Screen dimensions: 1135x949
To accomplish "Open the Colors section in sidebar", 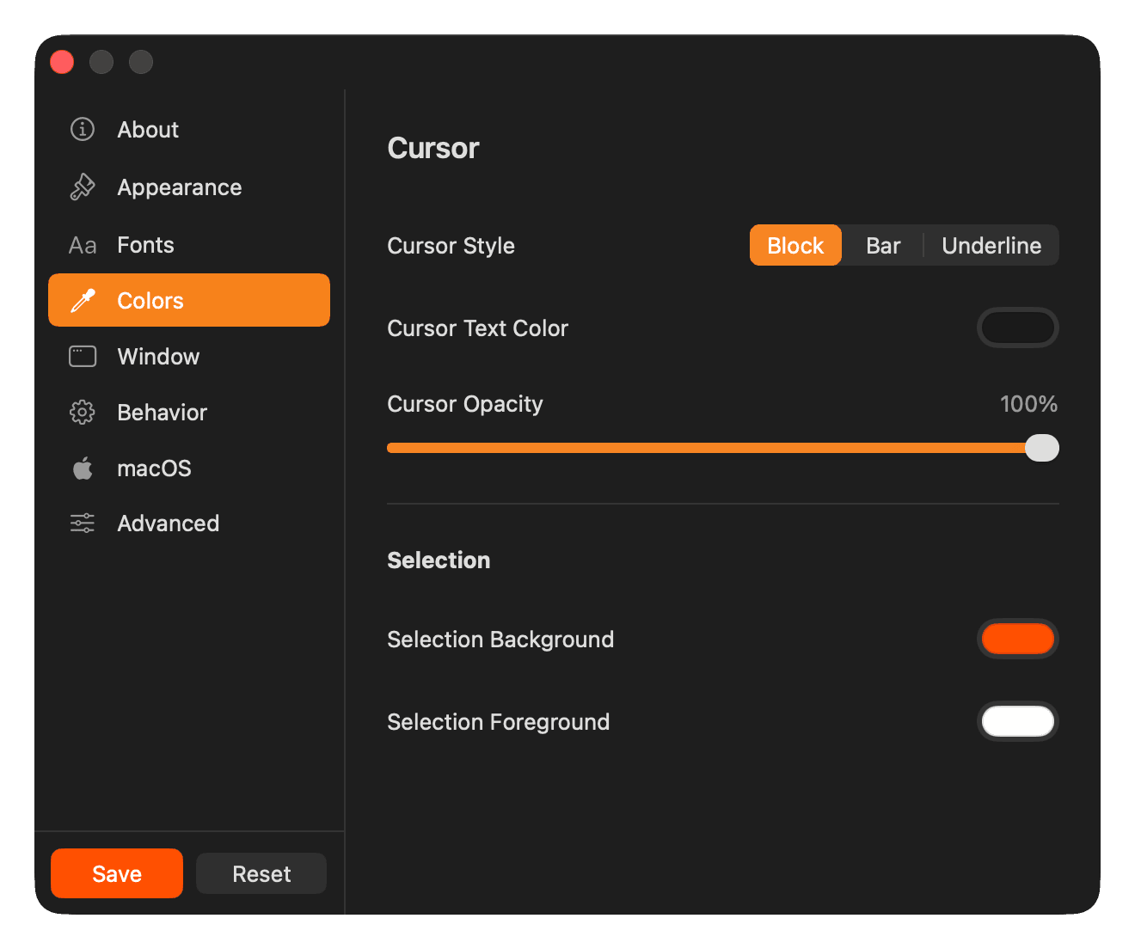I will pos(150,300).
